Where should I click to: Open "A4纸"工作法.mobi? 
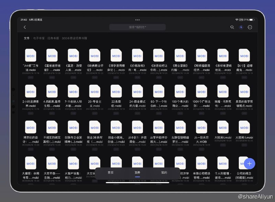point(31,55)
